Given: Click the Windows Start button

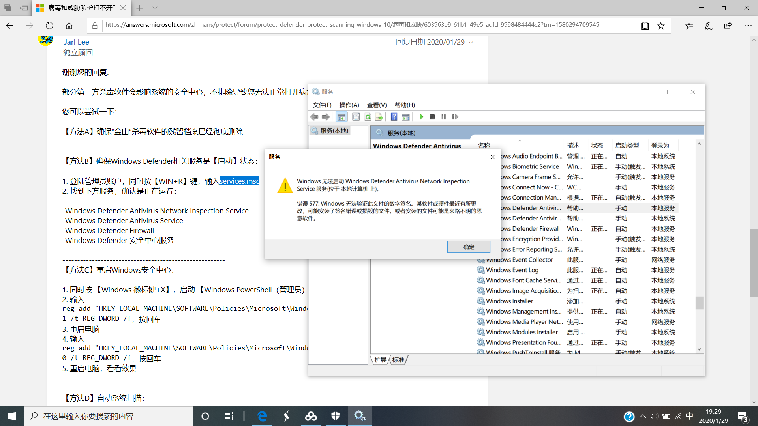Looking at the screenshot, I should 12,416.
